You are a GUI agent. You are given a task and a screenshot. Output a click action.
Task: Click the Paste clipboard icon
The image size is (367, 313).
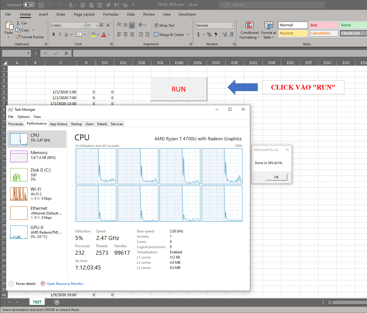click(9, 26)
